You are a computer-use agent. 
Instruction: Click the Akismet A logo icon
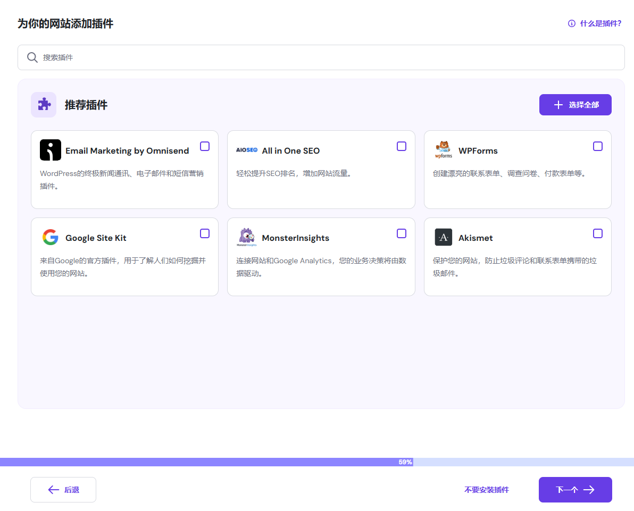[443, 237]
